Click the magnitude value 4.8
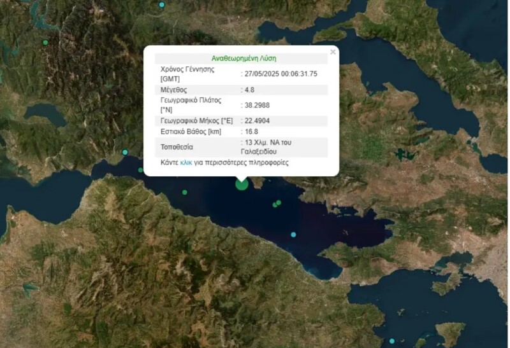The image size is (510, 348). (250, 90)
